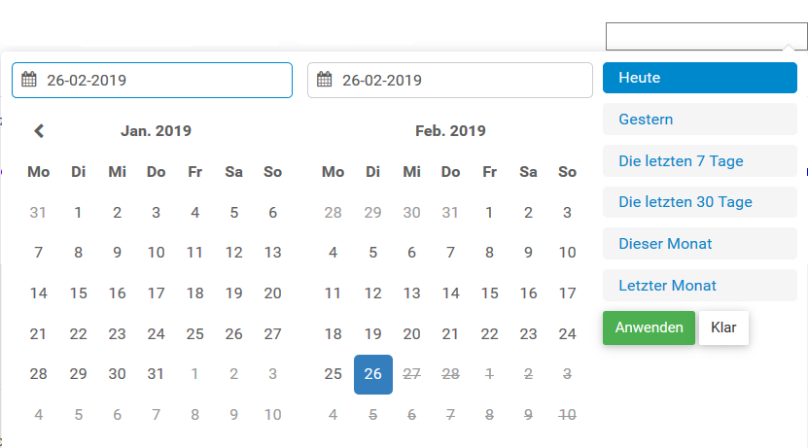Screen dimensions: 808x448
Task: Choose the Gestern preset range
Action: 699,120
